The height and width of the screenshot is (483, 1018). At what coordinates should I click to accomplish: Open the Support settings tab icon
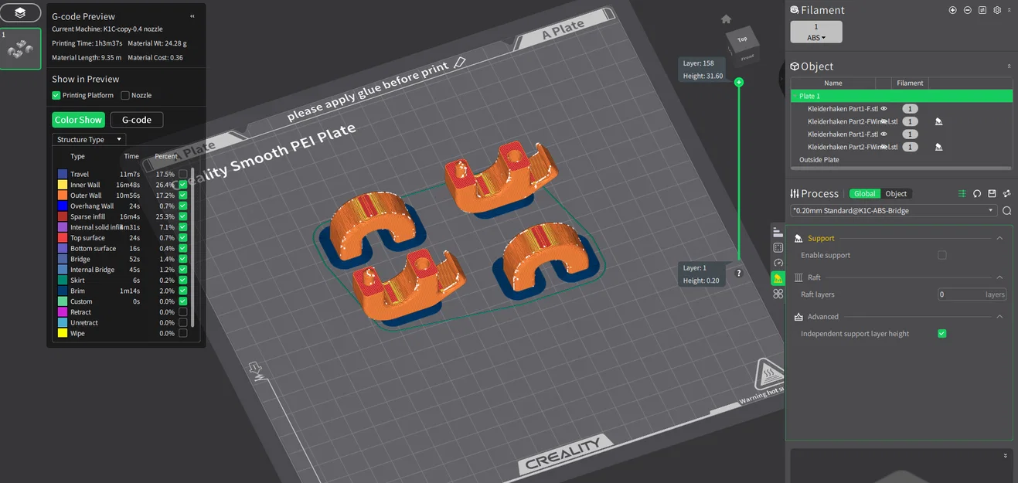pyautogui.click(x=778, y=278)
